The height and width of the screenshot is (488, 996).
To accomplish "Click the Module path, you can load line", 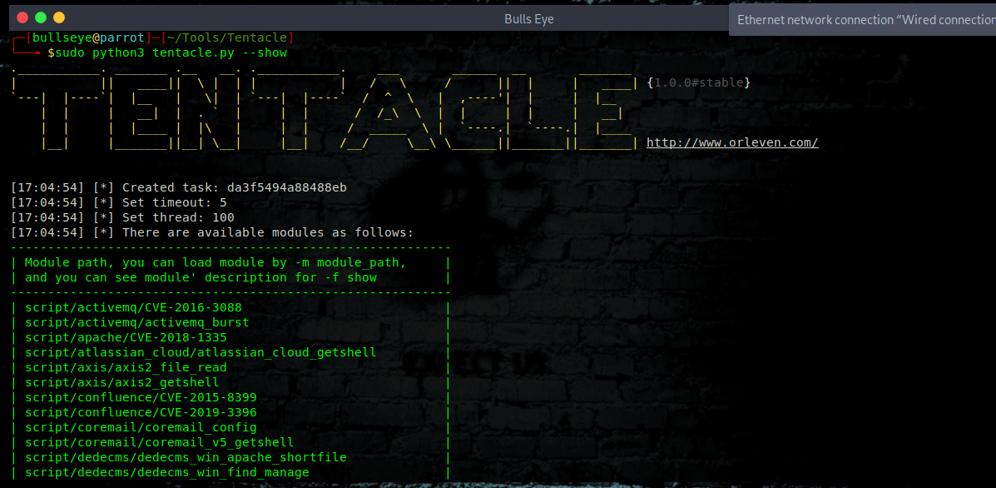I will pos(216,262).
